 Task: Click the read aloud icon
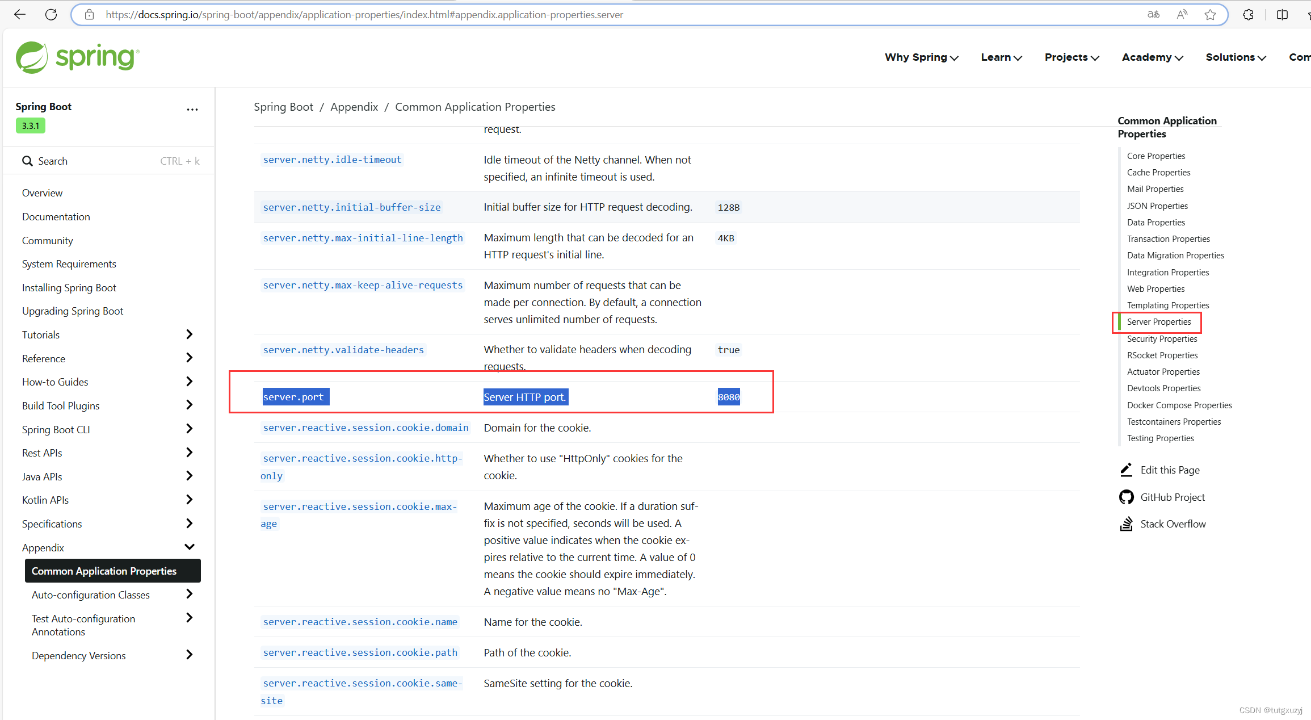[1182, 15]
